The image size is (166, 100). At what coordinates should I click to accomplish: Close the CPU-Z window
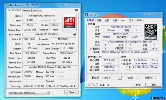pyautogui.click(x=157, y=14)
